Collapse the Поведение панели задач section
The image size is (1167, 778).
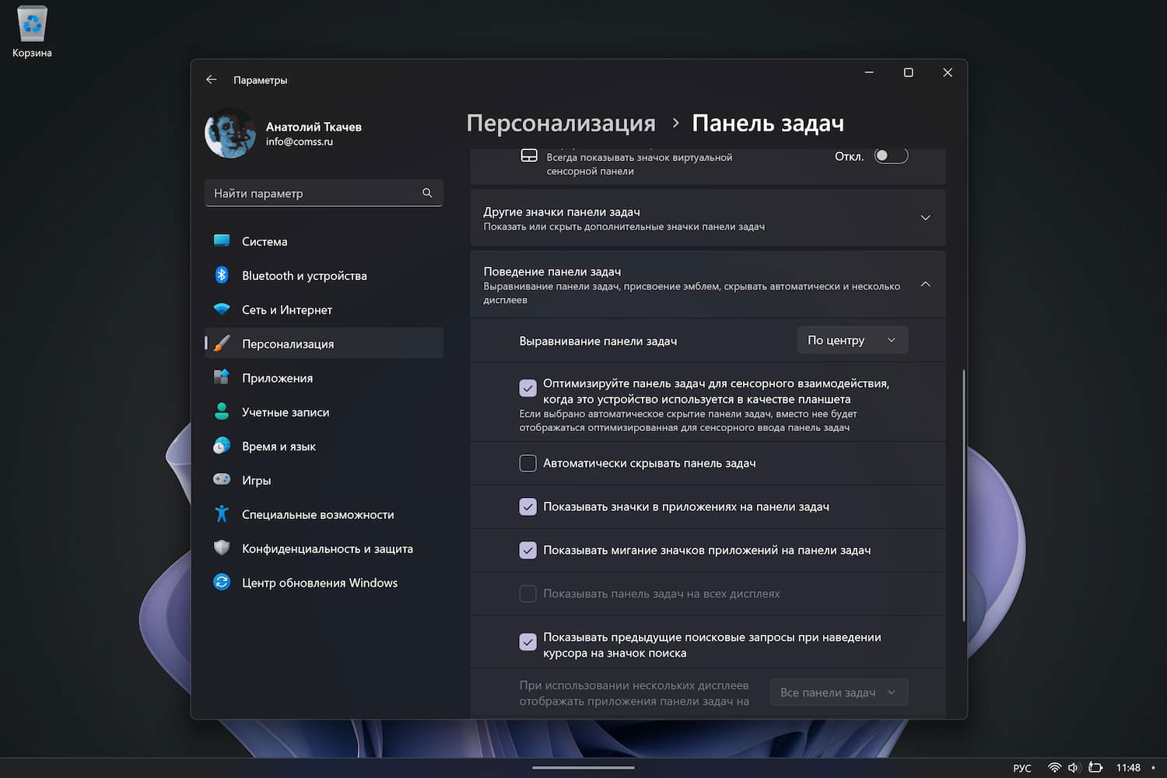pos(708,285)
